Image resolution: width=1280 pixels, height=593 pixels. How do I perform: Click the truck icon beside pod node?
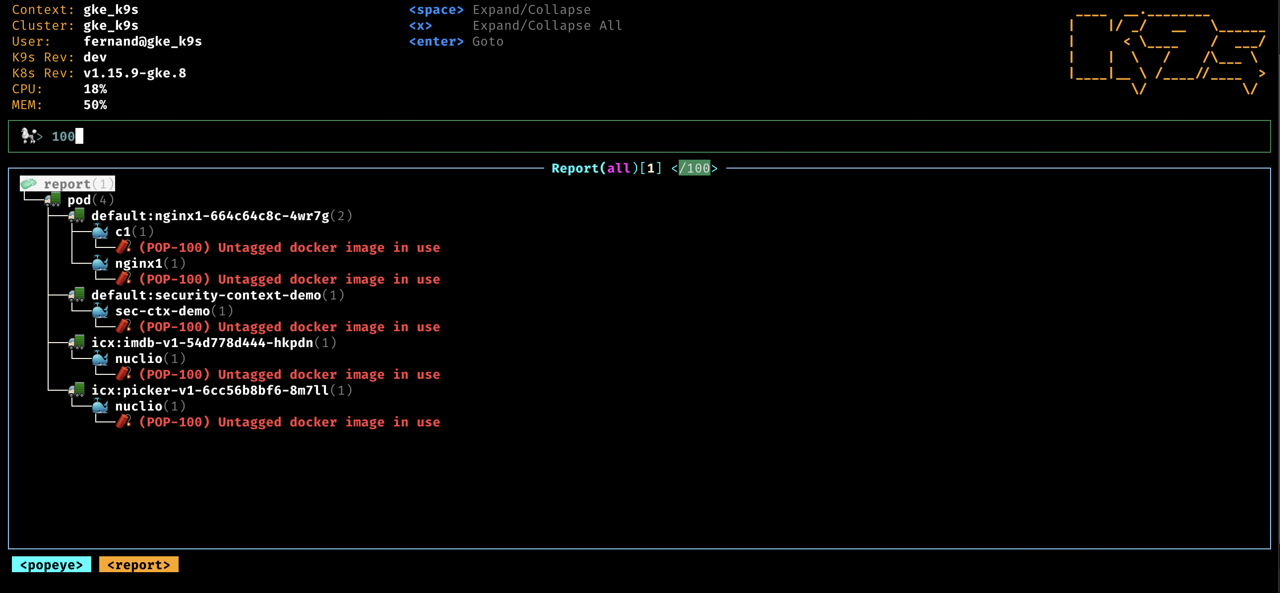[53, 200]
